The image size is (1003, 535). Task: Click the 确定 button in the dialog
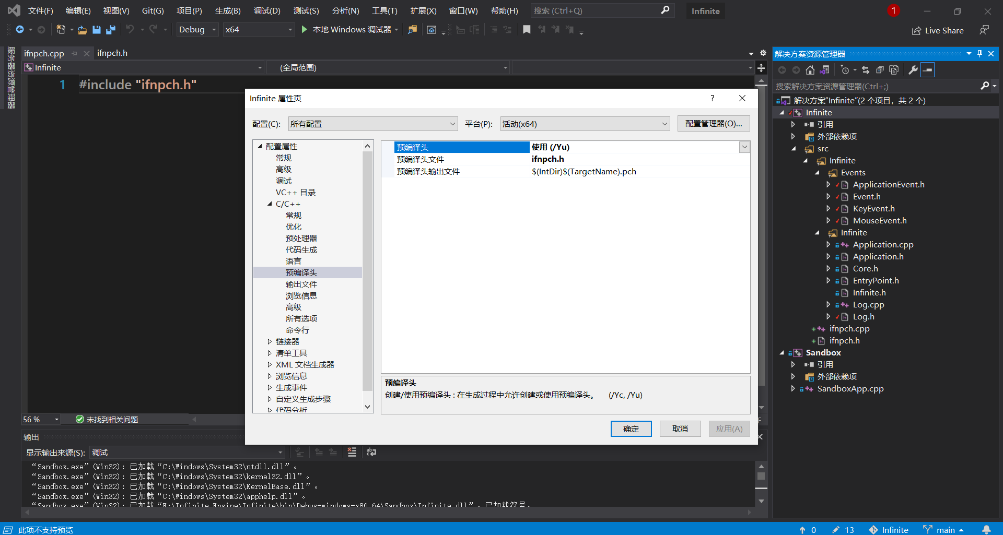631,429
